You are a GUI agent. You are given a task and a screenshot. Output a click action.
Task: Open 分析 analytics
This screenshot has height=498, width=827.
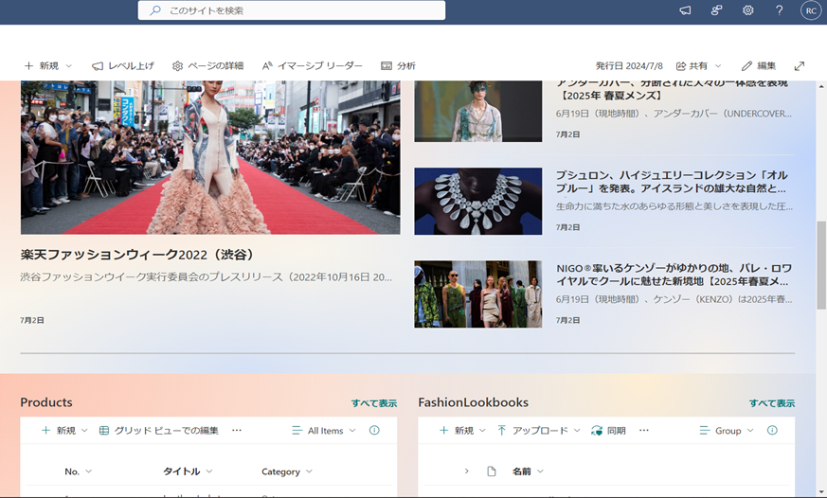[398, 66]
